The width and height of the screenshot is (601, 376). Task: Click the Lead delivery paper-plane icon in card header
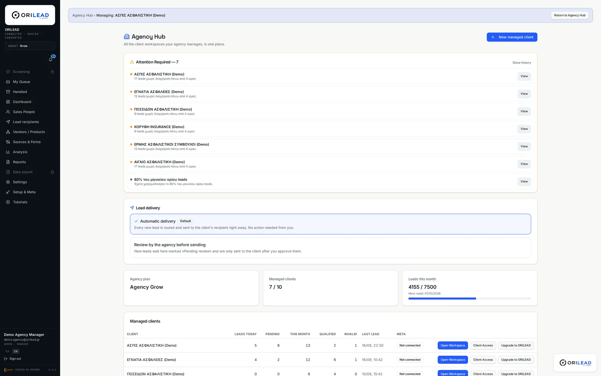point(132,208)
